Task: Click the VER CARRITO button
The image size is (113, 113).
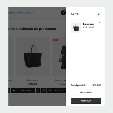Action: pyautogui.click(x=86, y=92)
